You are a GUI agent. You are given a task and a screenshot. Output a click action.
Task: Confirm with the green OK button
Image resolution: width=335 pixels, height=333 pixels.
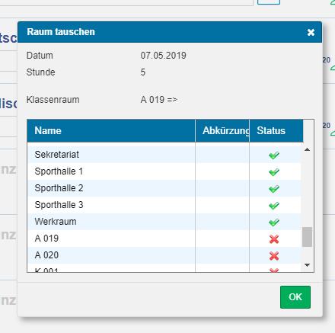click(295, 297)
